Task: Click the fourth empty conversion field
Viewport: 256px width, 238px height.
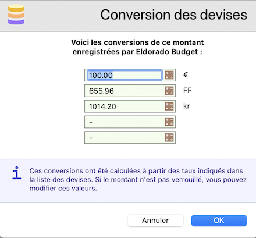Action: (x=125, y=122)
